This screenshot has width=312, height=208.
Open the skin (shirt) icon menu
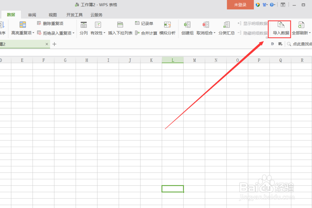click(x=265, y=5)
